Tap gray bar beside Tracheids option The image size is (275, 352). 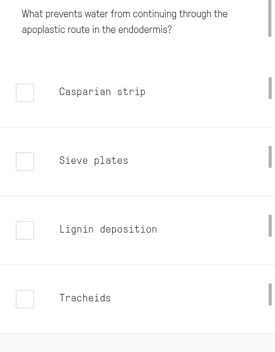tap(270, 294)
